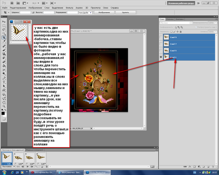Select the Paint Bucket tool
The height and width of the screenshot is (175, 219).
[x=4, y=66]
